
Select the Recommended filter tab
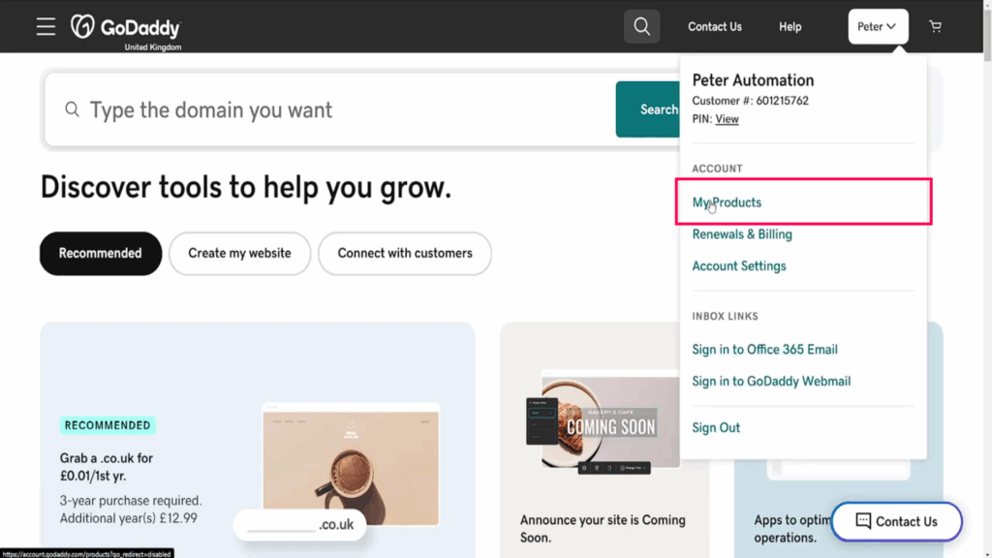tap(100, 253)
